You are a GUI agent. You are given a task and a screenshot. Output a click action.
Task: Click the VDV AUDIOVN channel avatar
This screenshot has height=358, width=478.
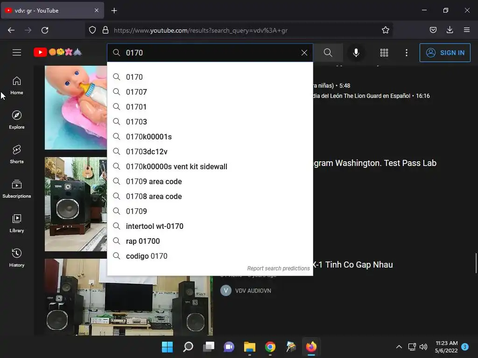coord(226,290)
